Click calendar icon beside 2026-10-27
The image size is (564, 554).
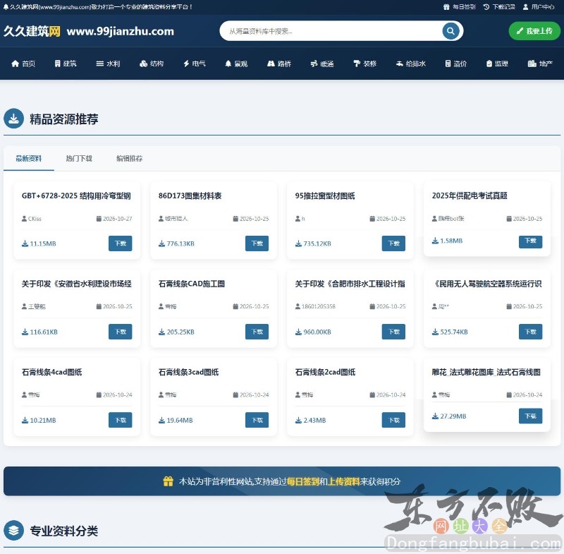click(x=99, y=219)
